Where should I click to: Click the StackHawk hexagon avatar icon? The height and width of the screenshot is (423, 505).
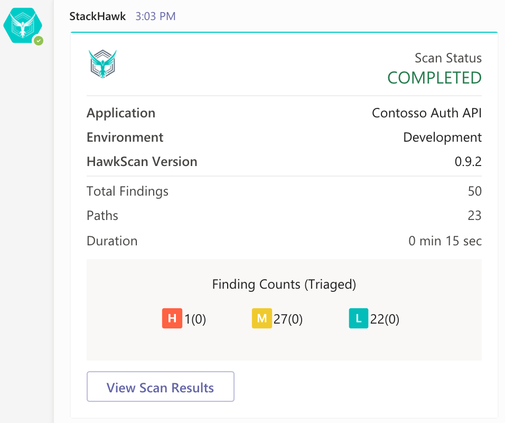(x=23, y=25)
